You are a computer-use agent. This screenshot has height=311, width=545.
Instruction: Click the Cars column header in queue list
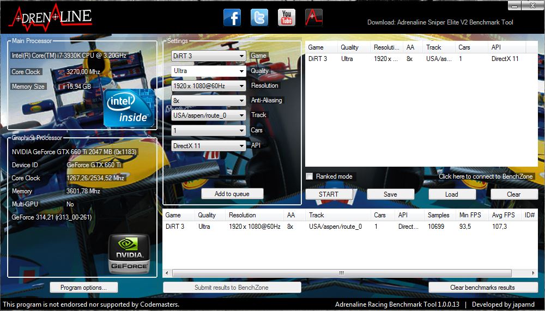click(471, 47)
